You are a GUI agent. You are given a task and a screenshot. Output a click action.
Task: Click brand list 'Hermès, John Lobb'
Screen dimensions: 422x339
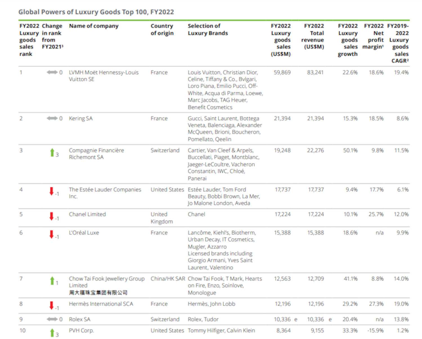tap(212, 304)
